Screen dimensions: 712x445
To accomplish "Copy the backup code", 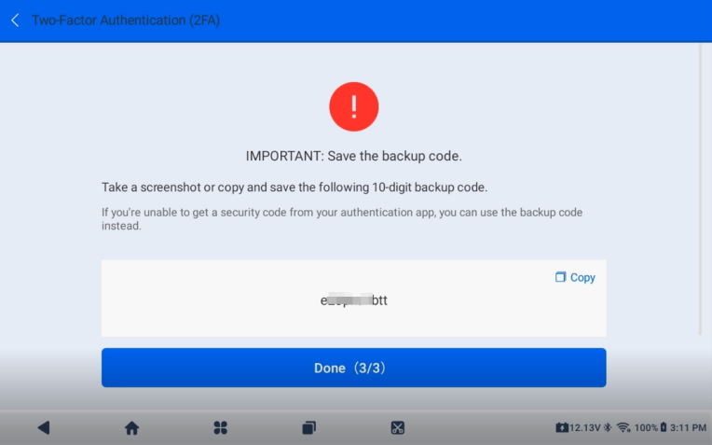I will [x=582, y=277].
